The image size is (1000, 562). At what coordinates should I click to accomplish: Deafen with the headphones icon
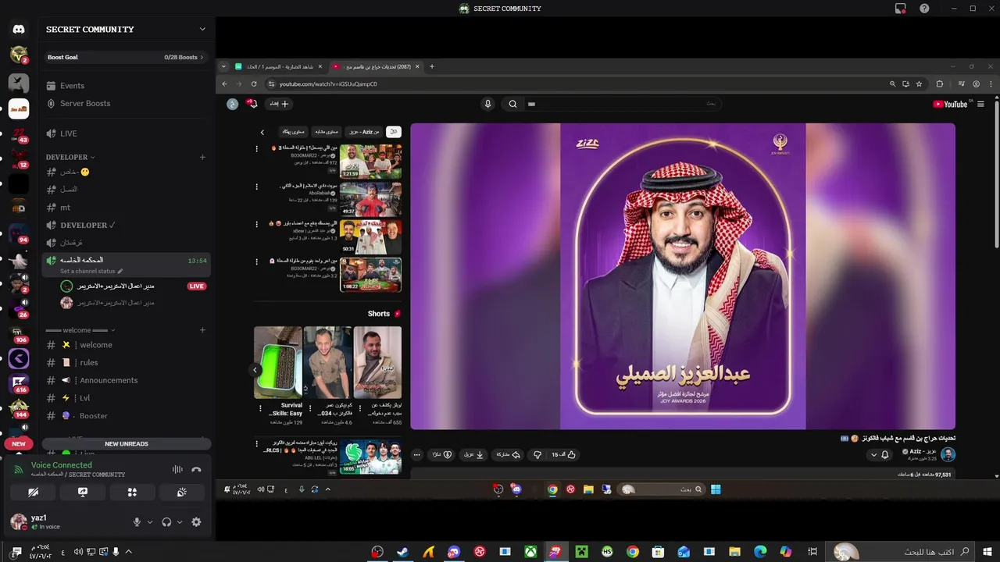[166, 522]
